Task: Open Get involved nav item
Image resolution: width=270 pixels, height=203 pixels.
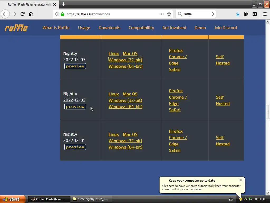Action: click(x=174, y=27)
